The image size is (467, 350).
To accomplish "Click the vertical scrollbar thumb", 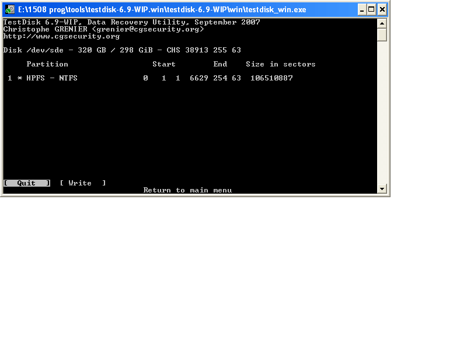I will [x=382, y=35].
